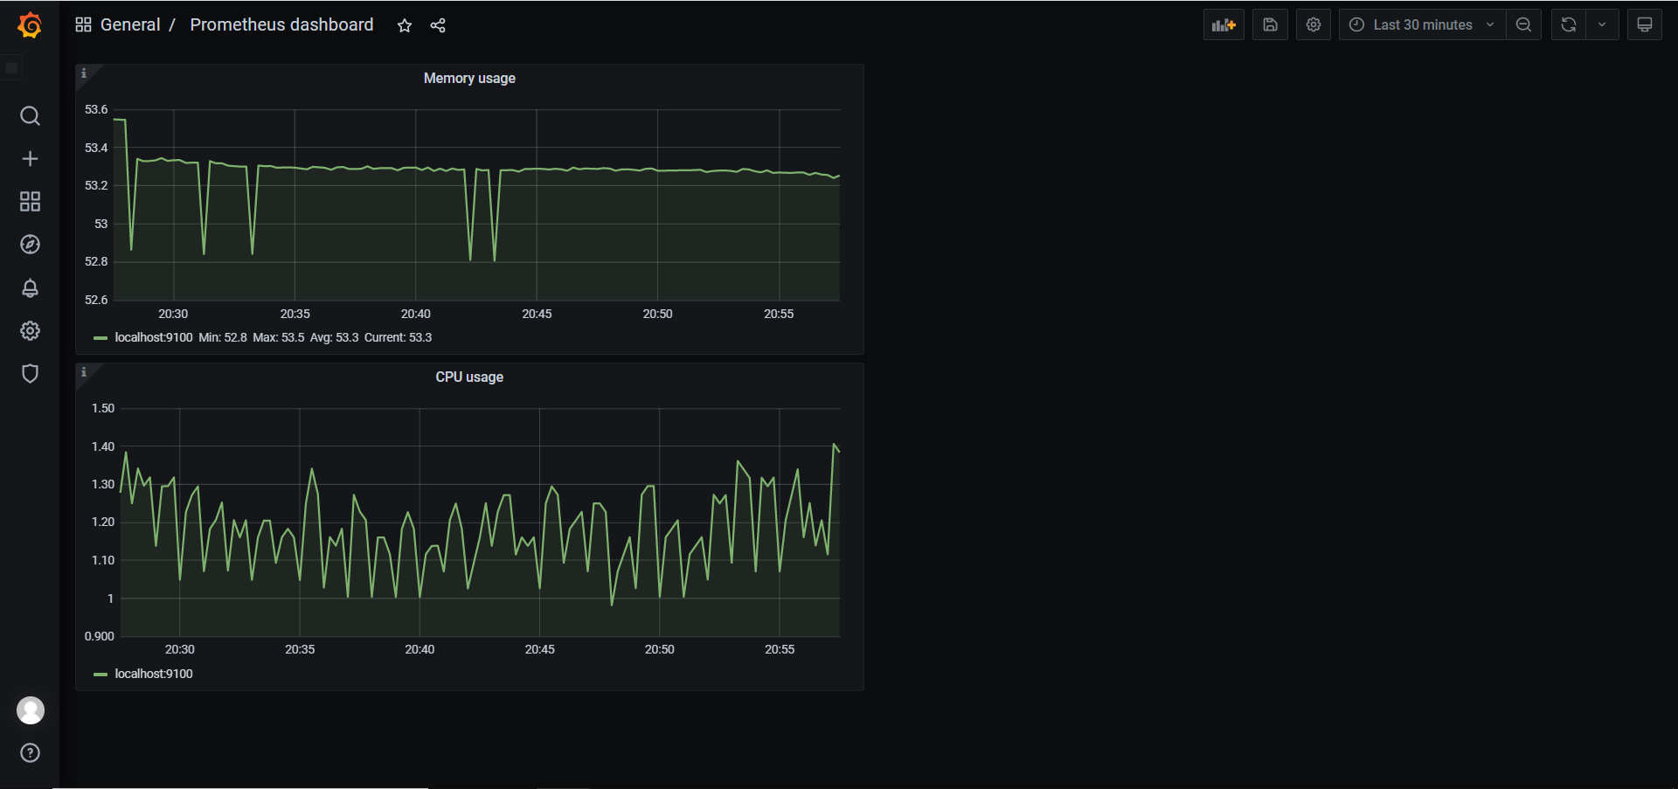Open the Memory usage panel title menu

tap(469, 78)
